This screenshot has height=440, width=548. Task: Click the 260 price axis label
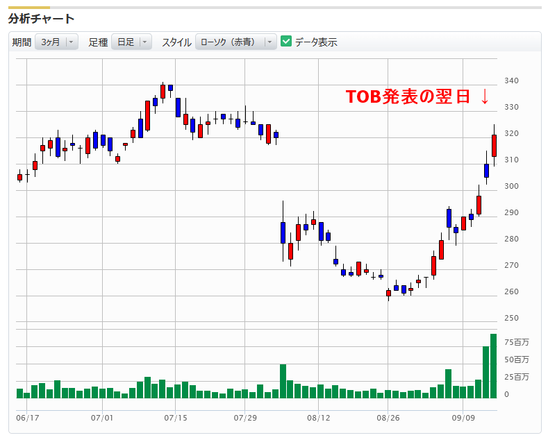click(x=511, y=291)
